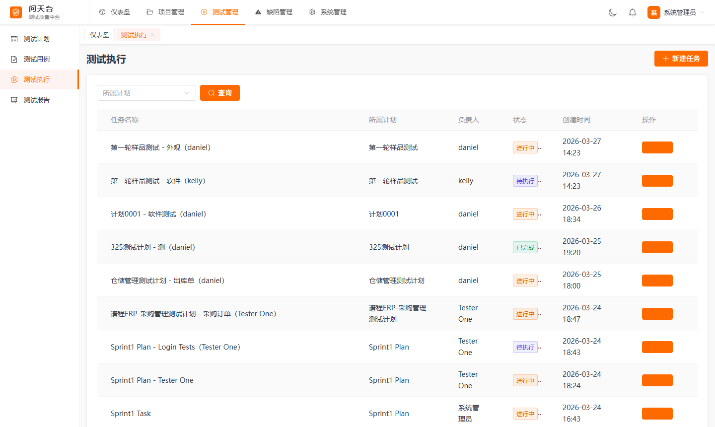Click action button for Sprint1 Plan - Tester One row
The height and width of the screenshot is (427, 715).
point(657,380)
